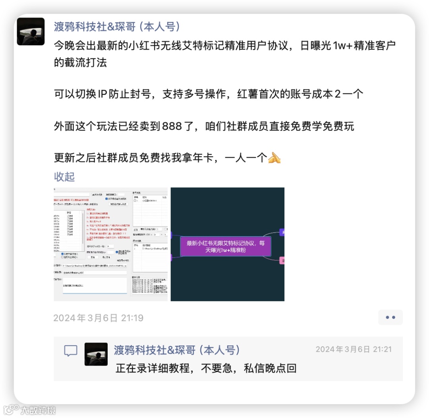Click the purple node at mind map's upper right

pyautogui.click(x=282, y=232)
